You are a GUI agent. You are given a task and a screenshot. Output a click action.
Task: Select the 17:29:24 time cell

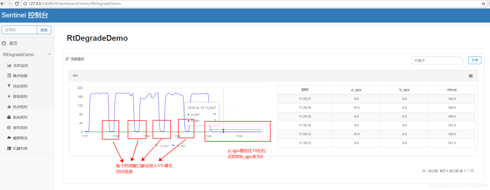[x=305, y=125]
